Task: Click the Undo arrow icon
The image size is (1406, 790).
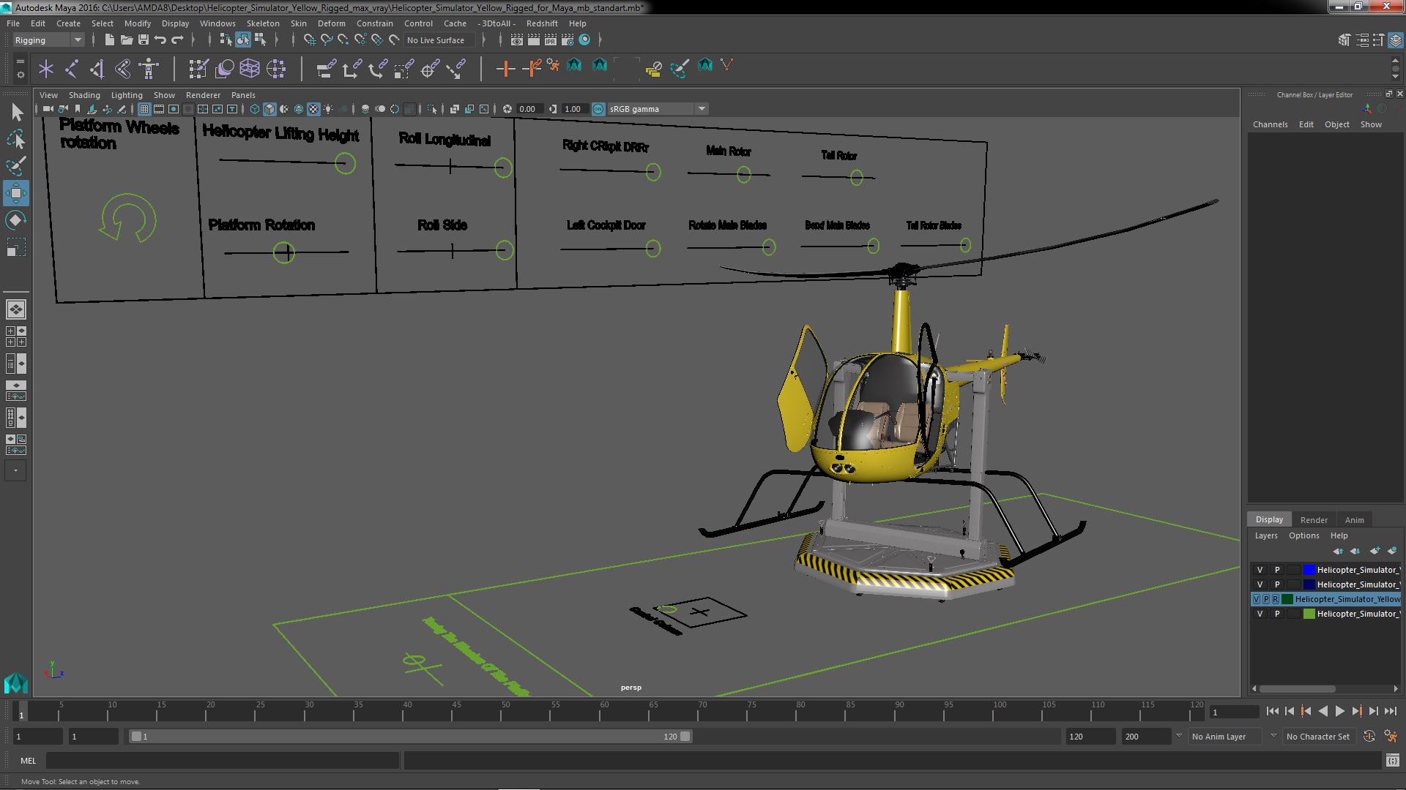Action: (x=160, y=40)
